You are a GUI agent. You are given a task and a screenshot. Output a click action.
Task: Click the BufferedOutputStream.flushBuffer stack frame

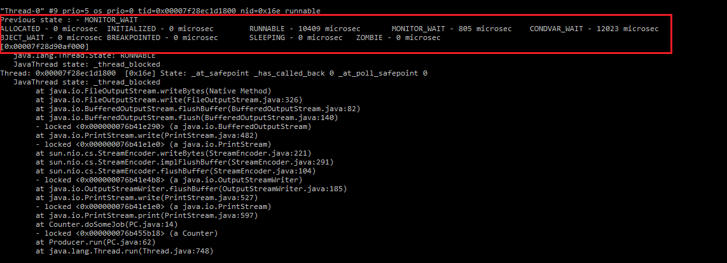(x=198, y=109)
